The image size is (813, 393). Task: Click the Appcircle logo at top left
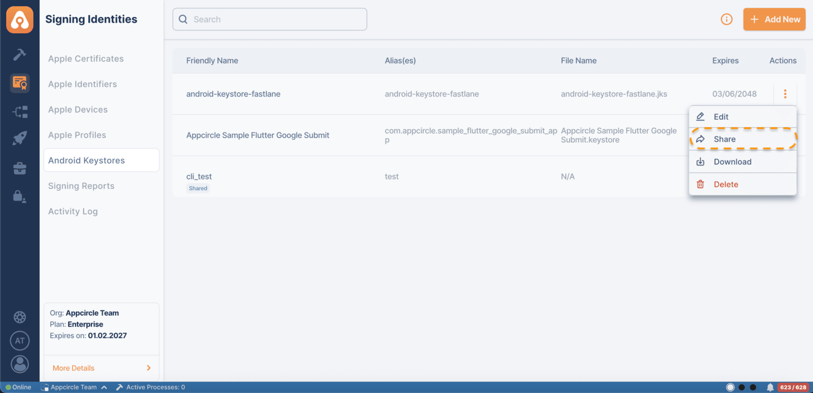point(20,19)
